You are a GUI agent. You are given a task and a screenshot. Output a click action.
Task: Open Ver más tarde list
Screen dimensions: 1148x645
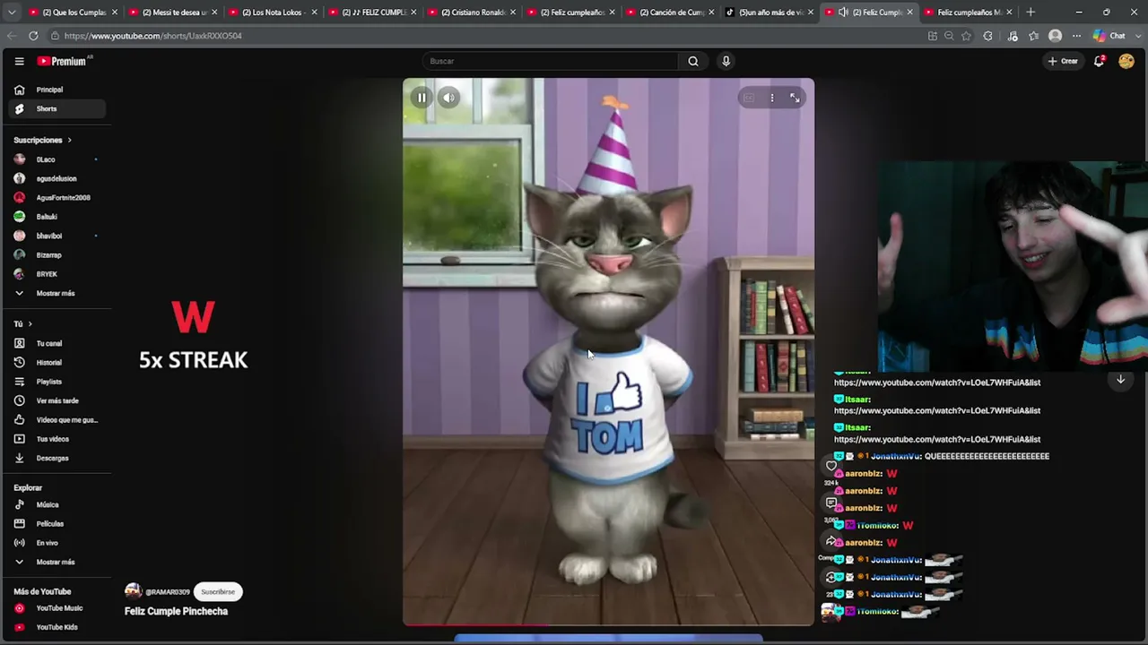pos(57,400)
